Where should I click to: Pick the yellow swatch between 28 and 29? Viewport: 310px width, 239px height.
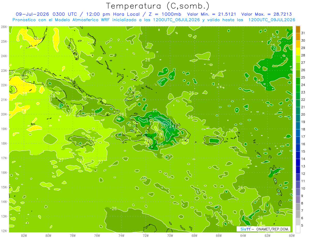point(298,52)
